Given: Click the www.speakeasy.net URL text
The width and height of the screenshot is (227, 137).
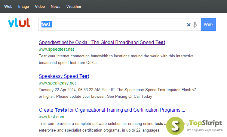Looking at the screenshot, I should 57,83.
